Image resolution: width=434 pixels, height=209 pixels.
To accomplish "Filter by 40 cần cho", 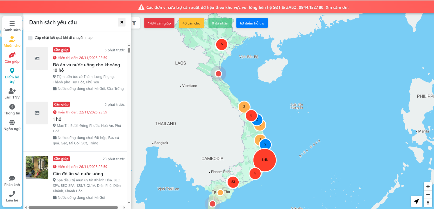I will tap(191, 23).
